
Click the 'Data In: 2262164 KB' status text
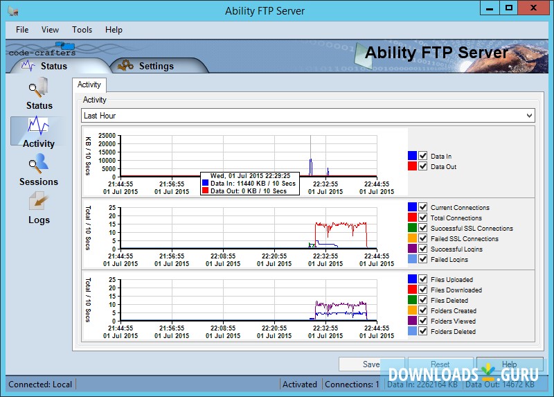[422, 385]
